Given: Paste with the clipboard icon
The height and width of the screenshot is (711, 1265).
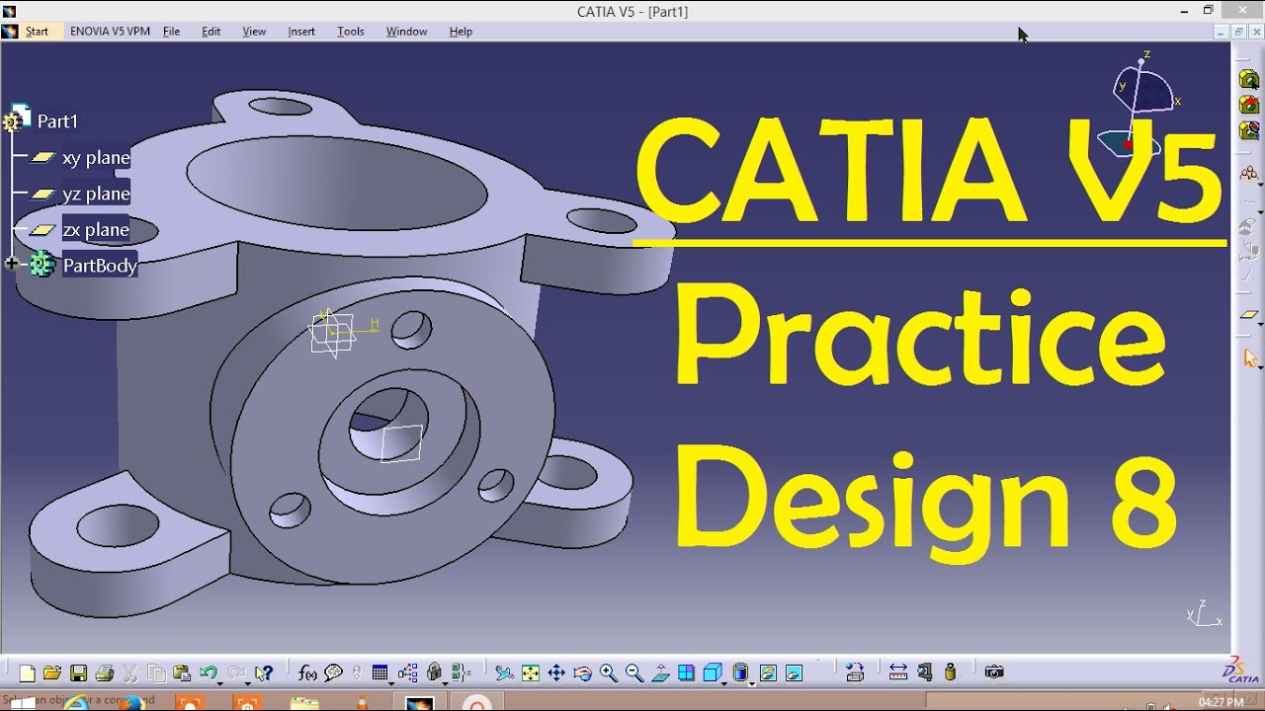Looking at the screenshot, I should pyautogui.click(x=182, y=673).
